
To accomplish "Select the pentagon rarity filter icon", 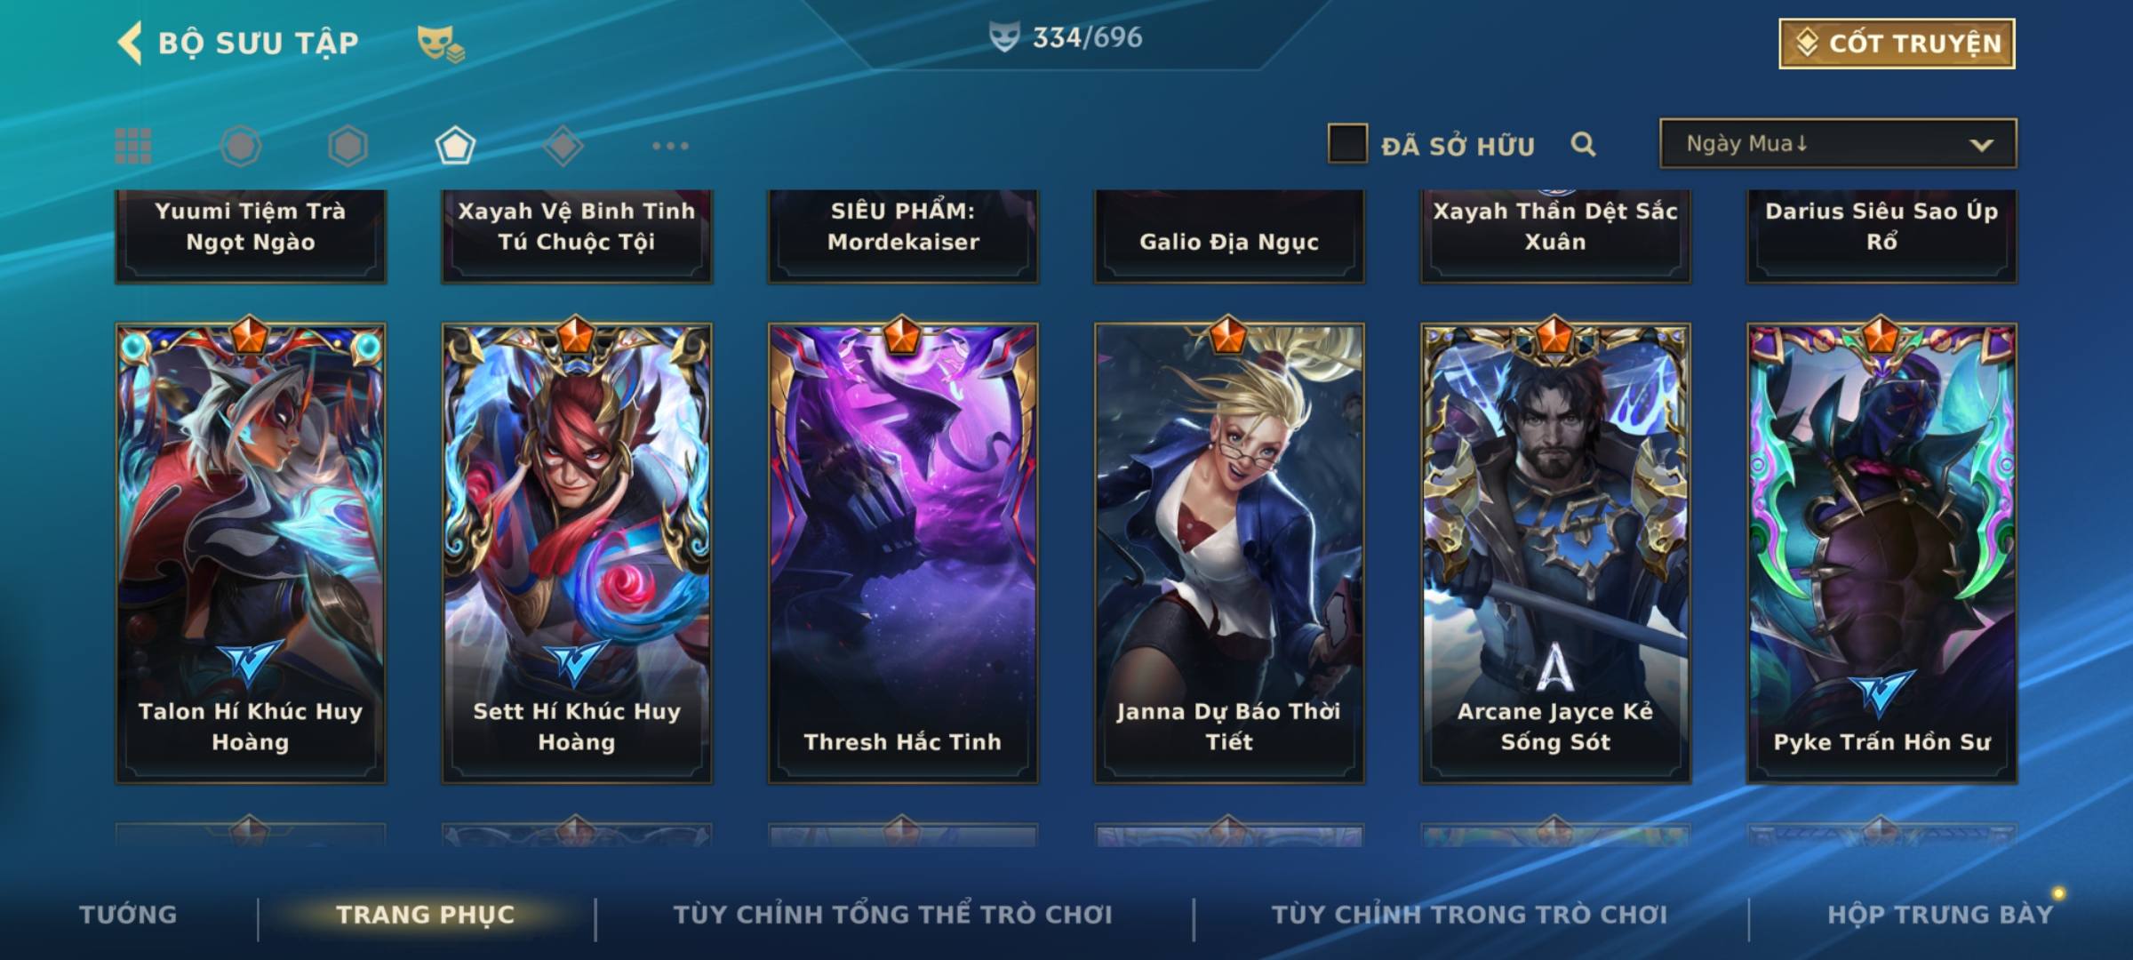I will click(455, 146).
